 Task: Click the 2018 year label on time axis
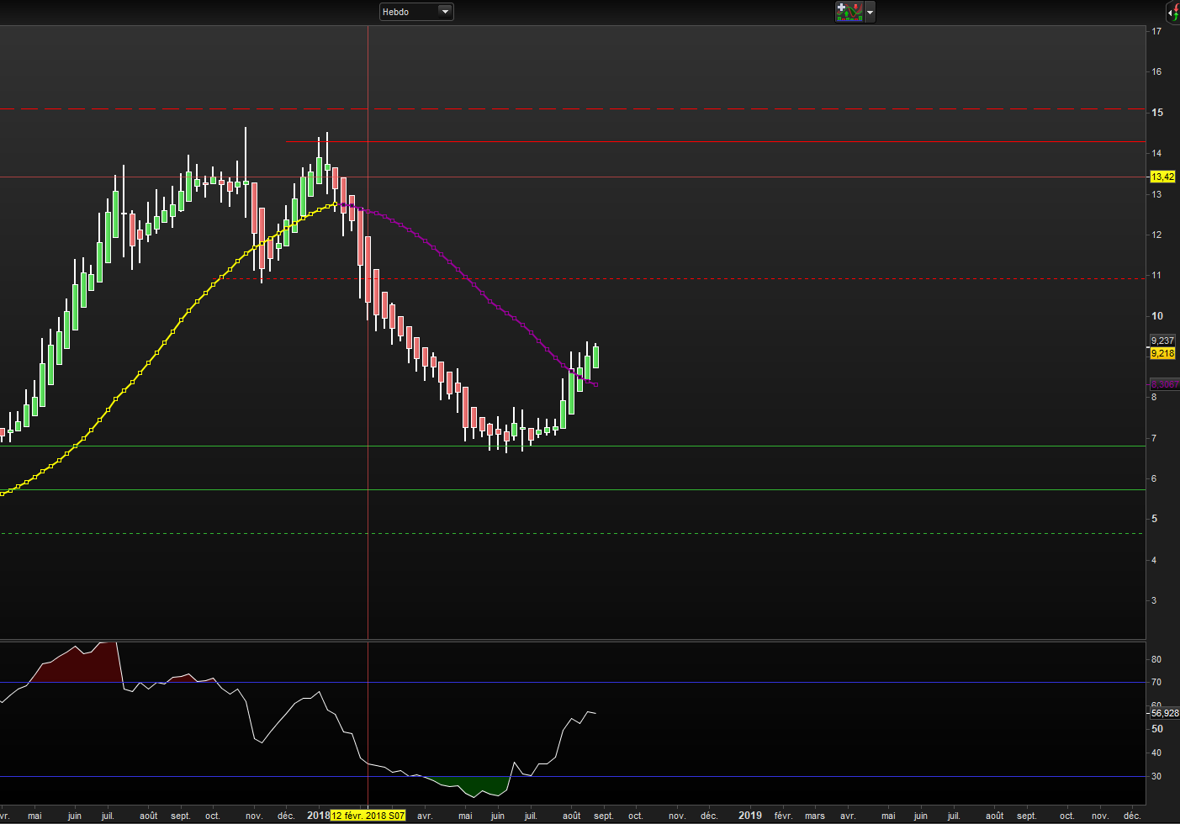click(x=318, y=816)
